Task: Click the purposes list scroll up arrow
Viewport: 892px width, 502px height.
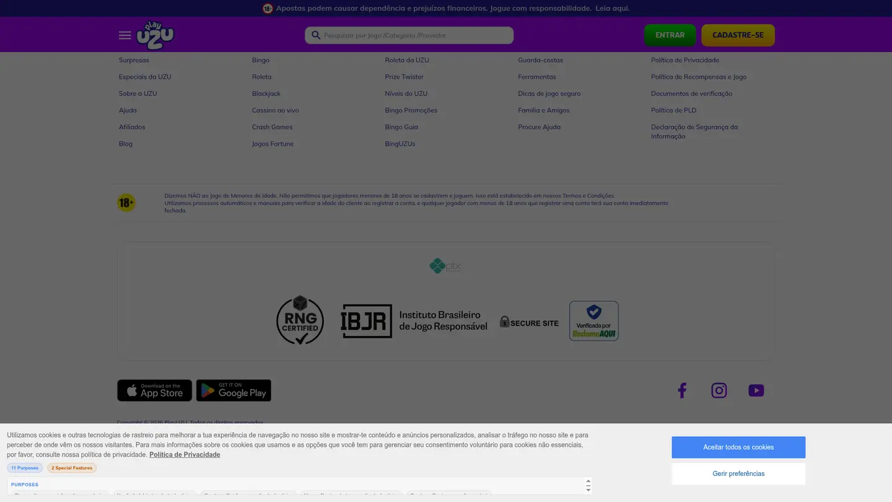Action: click(588, 482)
